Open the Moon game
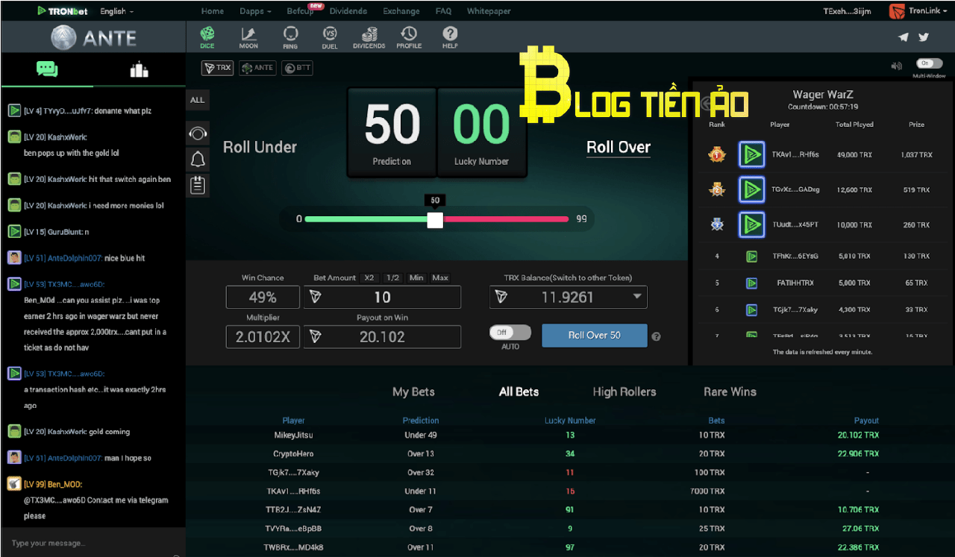Screen dimensions: 955x557 [248, 37]
